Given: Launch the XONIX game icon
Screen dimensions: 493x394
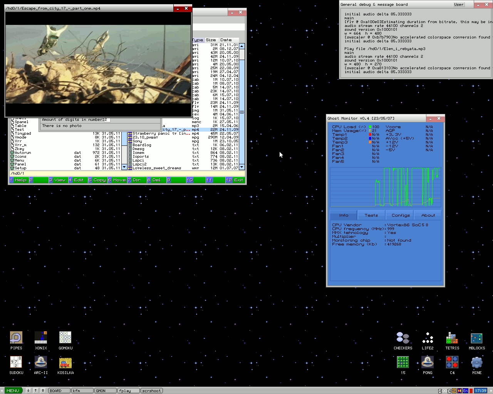Looking at the screenshot, I should (41, 337).
